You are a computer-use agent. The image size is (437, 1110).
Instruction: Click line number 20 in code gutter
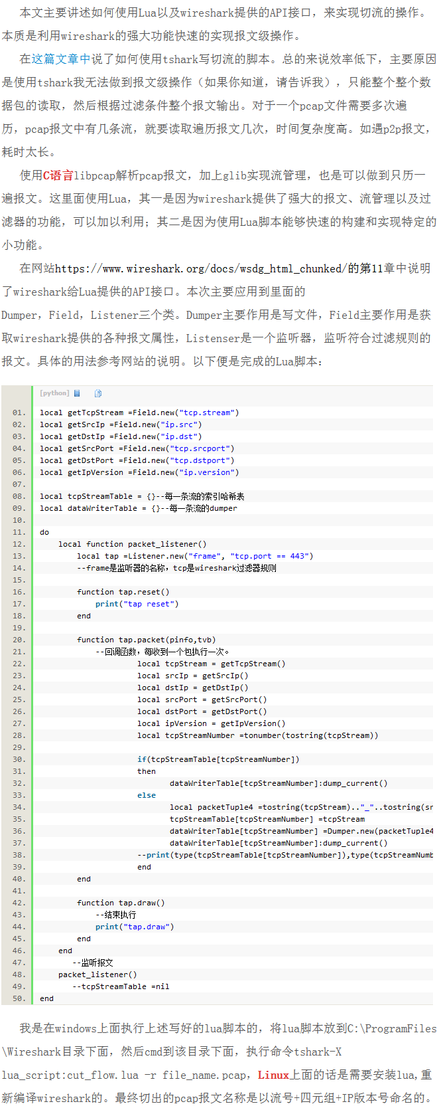pos(19,640)
